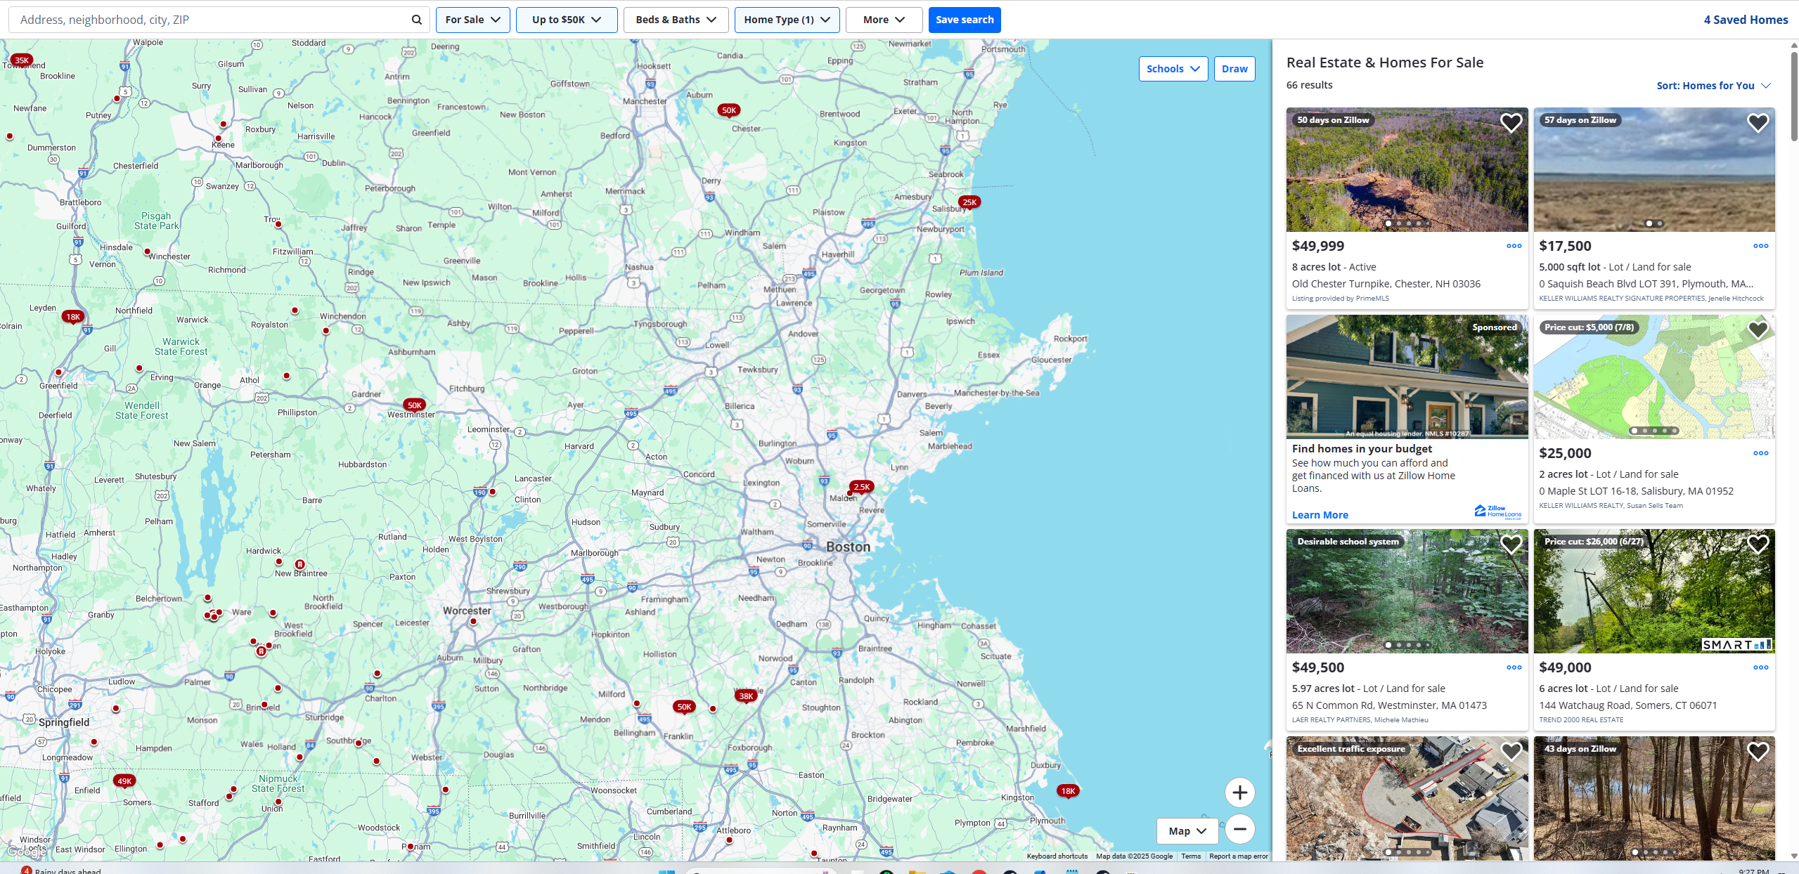
Task: Click the 18K marker near Plymouth
Action: tap(1068, 791)
